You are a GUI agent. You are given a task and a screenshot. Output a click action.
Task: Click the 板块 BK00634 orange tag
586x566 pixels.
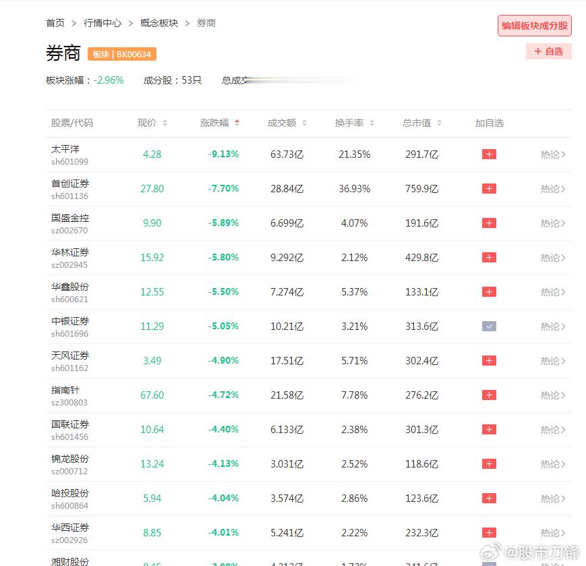point(122,54)
